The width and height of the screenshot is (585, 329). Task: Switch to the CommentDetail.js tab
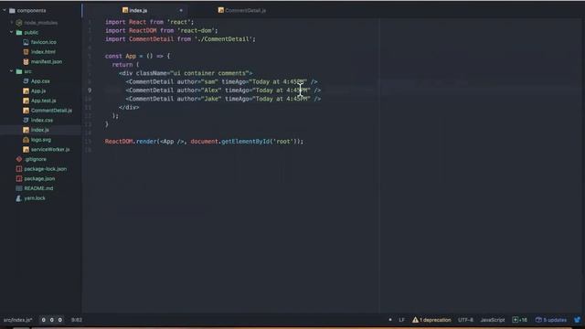coord(241,10)
